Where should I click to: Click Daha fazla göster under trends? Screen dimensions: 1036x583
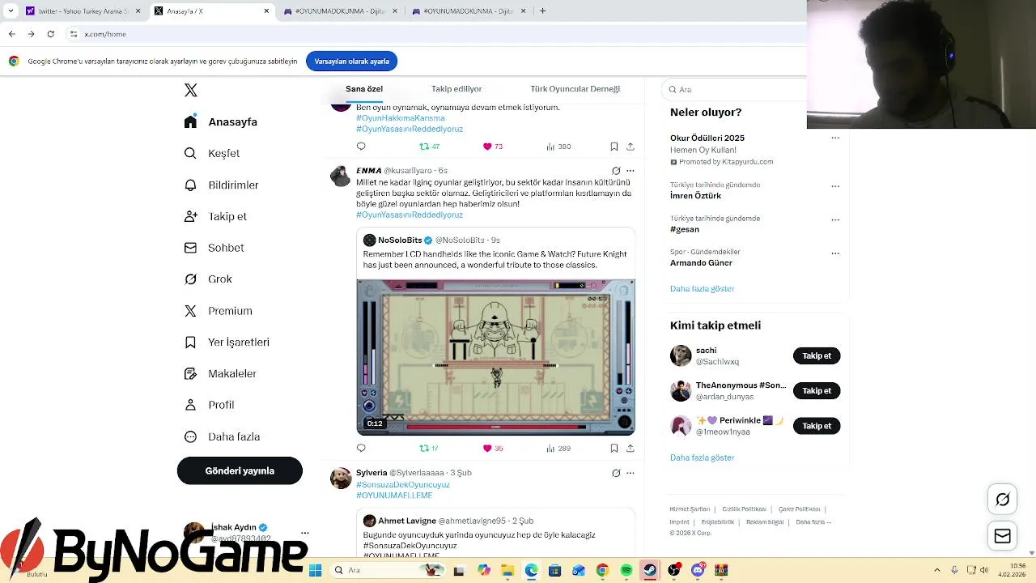point(702,288)
